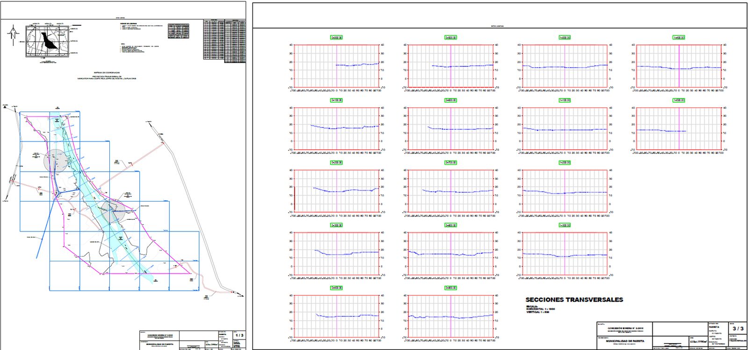Click the horizontal and vertical scale note

[538, 309]
